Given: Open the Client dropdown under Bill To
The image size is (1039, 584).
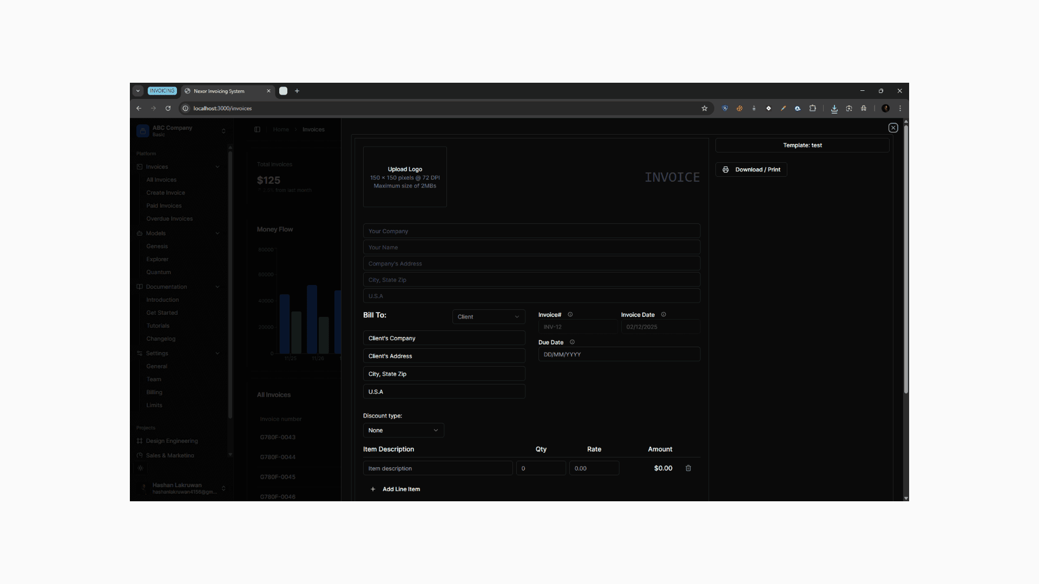Looking at the screenshot, I should tap(488, 316).
